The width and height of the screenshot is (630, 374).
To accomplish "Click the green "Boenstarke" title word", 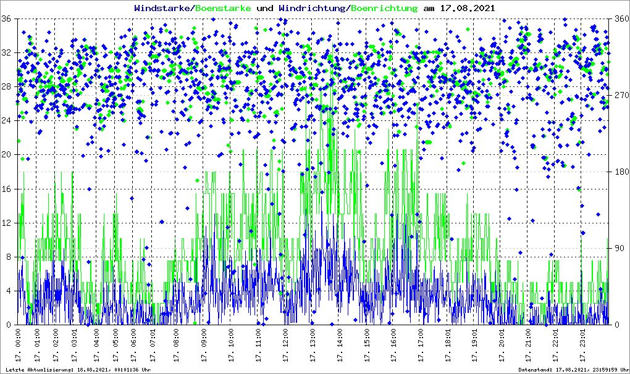I will [x=224, y=8].
